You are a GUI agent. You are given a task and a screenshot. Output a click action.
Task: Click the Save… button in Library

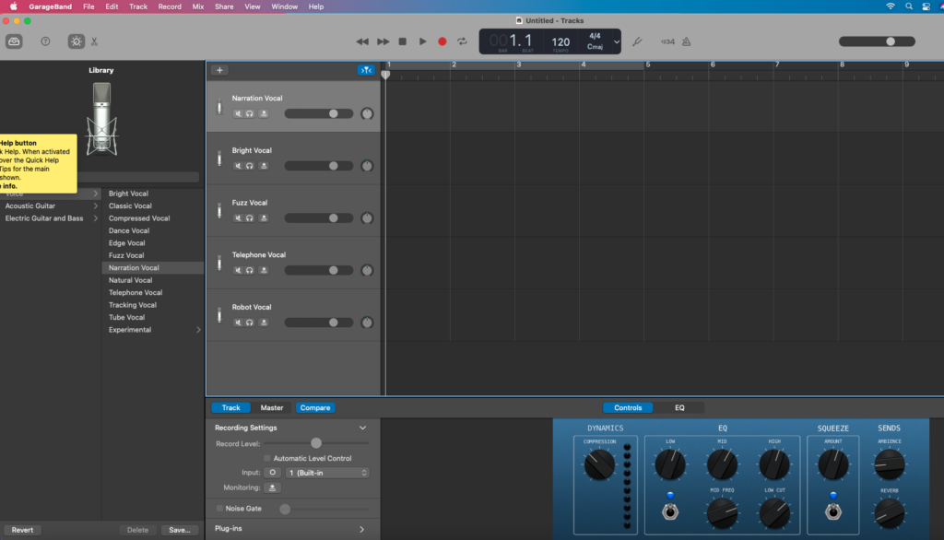click(180, 530)
